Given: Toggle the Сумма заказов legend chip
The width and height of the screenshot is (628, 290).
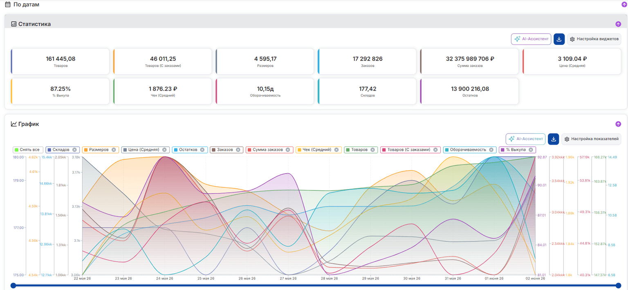Looking at the screenshot, I should pyautogui.click(x=269, y=150).
